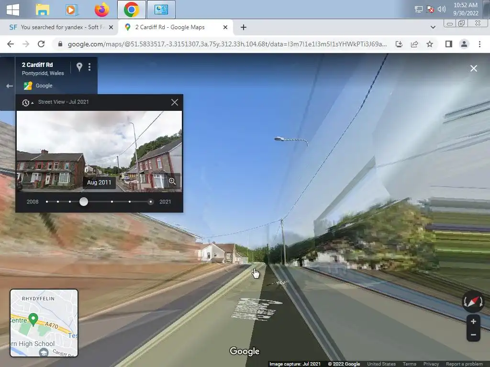The height and width of the screenshot is (367, 490).
Task: Select the 2008 earliest timeline marker
Action: pyautogui.click(x=47, y=202)
